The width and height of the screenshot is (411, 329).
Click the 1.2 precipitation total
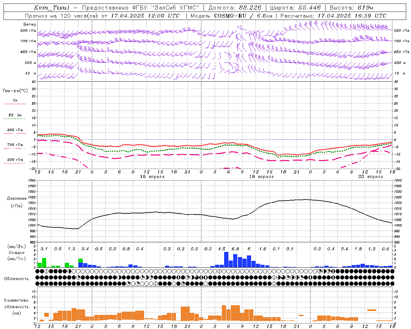coord(372,249)
